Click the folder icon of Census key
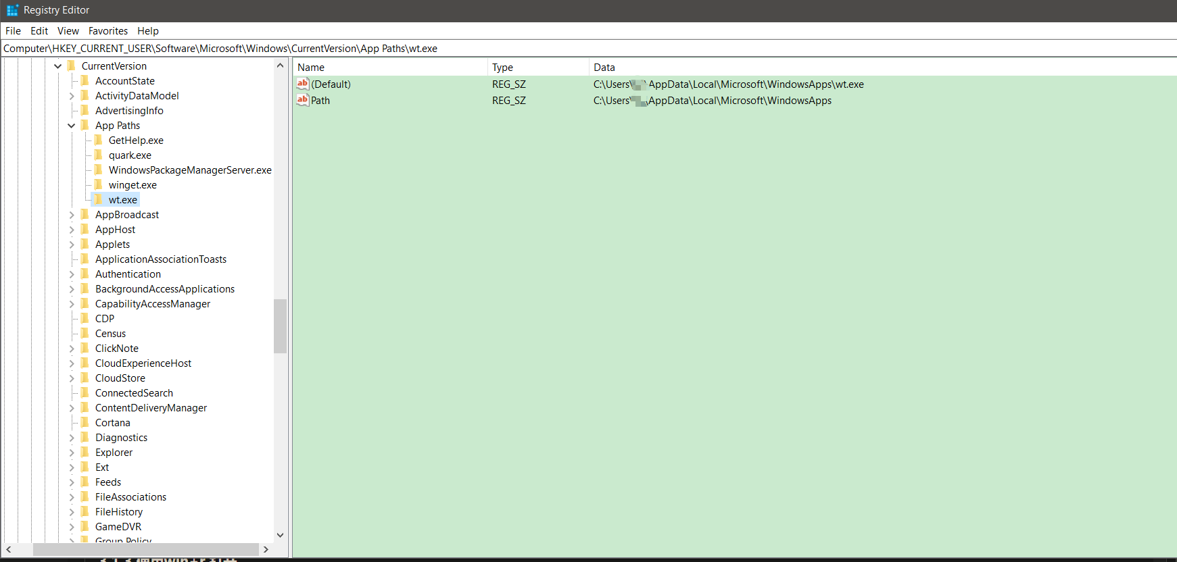 85,333
